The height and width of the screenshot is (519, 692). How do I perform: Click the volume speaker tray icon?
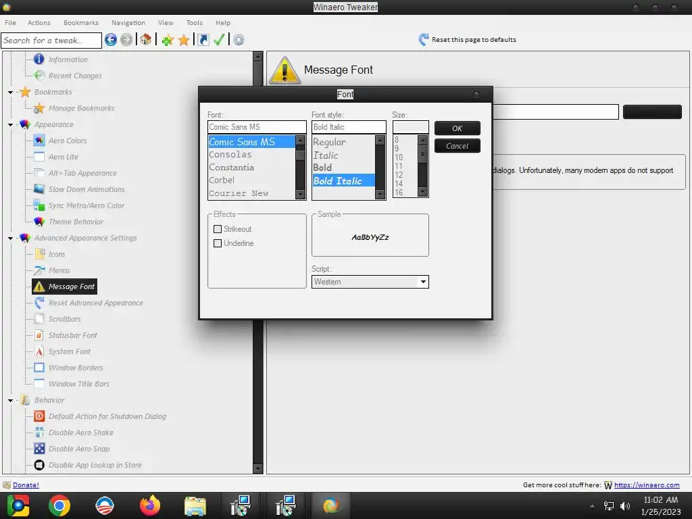tap(625, 506)
